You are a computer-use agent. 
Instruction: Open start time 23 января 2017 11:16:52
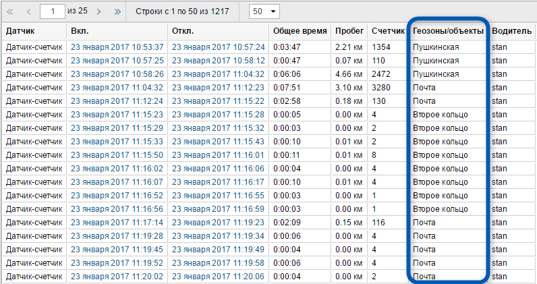[x=117, y=196]
